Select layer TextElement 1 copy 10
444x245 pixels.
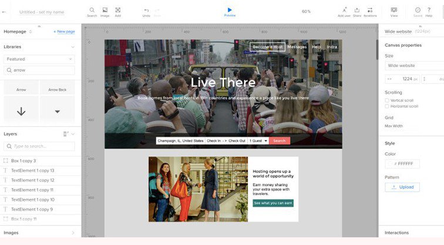tap(41, 200)
